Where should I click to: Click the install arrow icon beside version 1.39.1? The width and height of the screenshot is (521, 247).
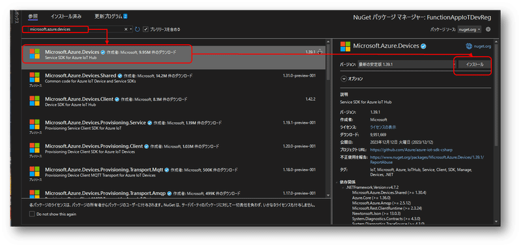pyautogui.click(x=320, y=52)
